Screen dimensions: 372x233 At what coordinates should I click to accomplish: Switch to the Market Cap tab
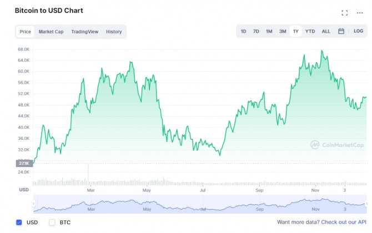click(x=51, y=32)
